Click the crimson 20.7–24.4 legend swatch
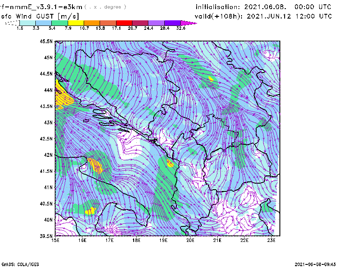The width and height of the screenshot is (345, 267). pos(140,23)
